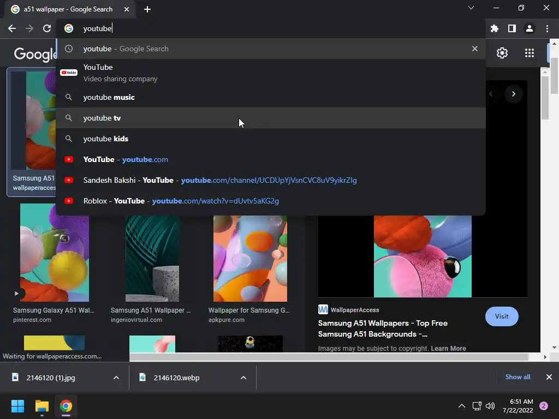Image resolution: width=559 pixels, height=419 pixels.
Task: Click the yellow and blue wallpaper thumbnail
Action: tap(54, 343)
